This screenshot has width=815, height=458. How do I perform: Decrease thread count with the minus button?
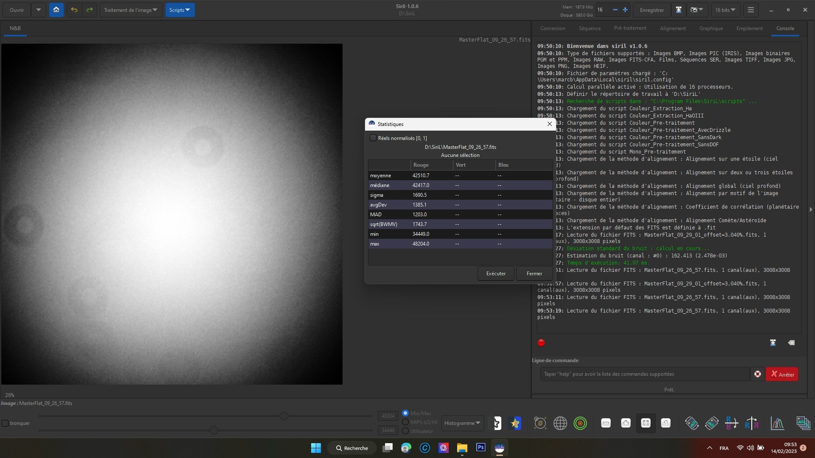[x=615, y=10]
